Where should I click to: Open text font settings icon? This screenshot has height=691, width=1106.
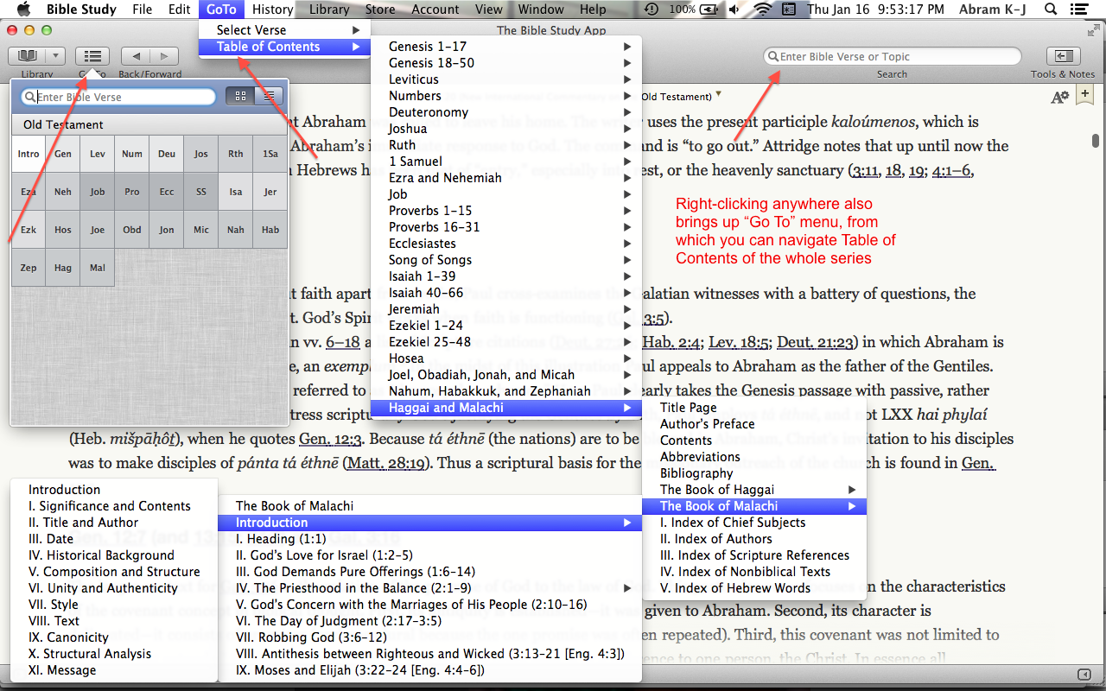(x=1059, y=97)
